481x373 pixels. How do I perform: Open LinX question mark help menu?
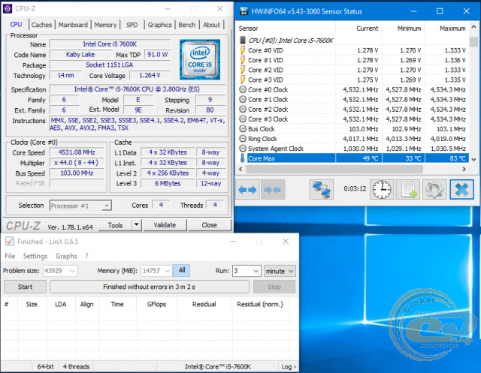[x=87, y=256]
